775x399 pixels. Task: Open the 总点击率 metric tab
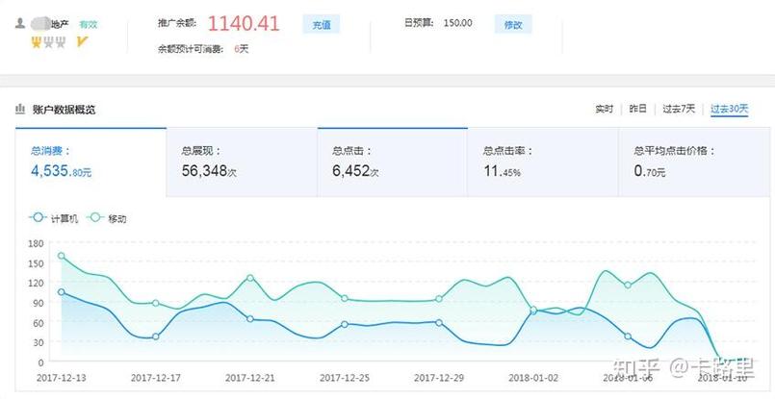[543, 162]
